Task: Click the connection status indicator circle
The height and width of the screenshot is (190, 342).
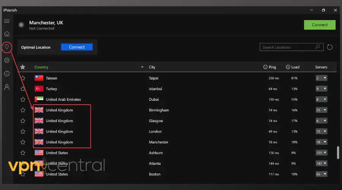Action: pos(21,25)
